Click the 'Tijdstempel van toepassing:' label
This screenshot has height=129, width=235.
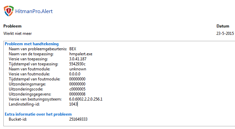tap(33, 64)
